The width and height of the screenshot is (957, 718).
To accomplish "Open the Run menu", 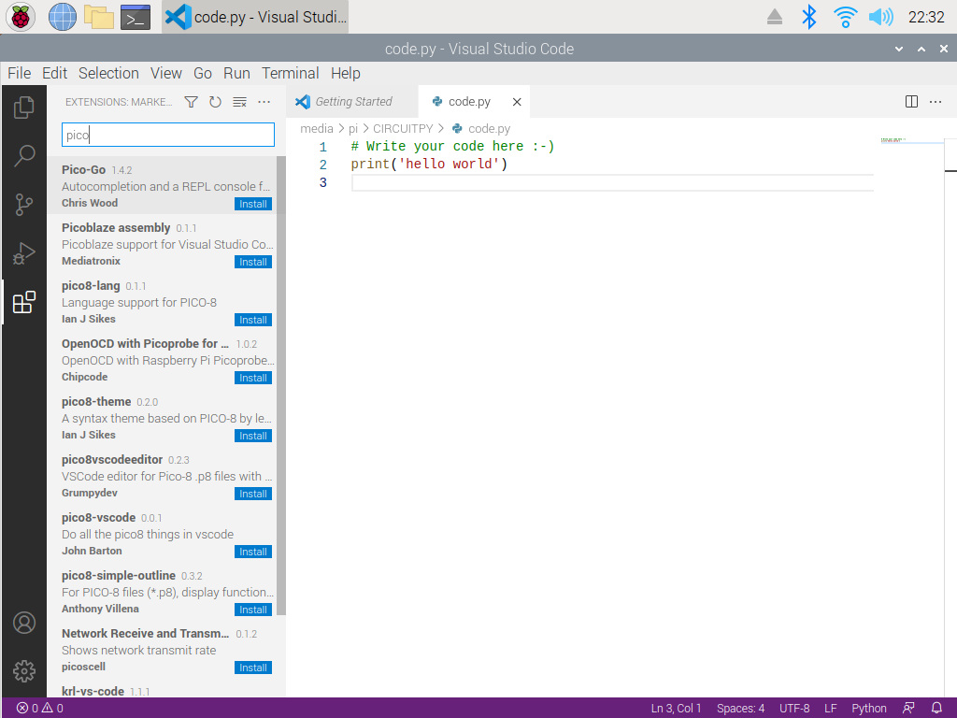I will point(236,73).
